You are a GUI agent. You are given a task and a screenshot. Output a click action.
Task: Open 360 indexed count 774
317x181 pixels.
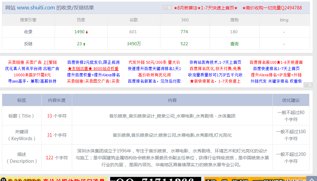184,32
